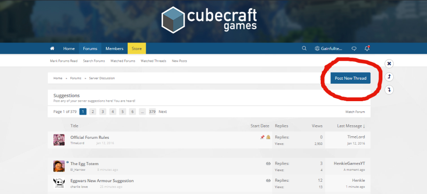Open El_Harrow's profile link under thread
The width and height of the screenshot is (427, 194).
tap(78, 170)
